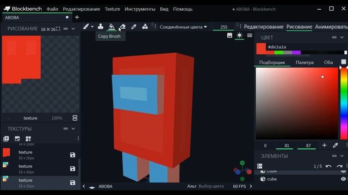Switch to Редактирование mode

coord(264,27)
